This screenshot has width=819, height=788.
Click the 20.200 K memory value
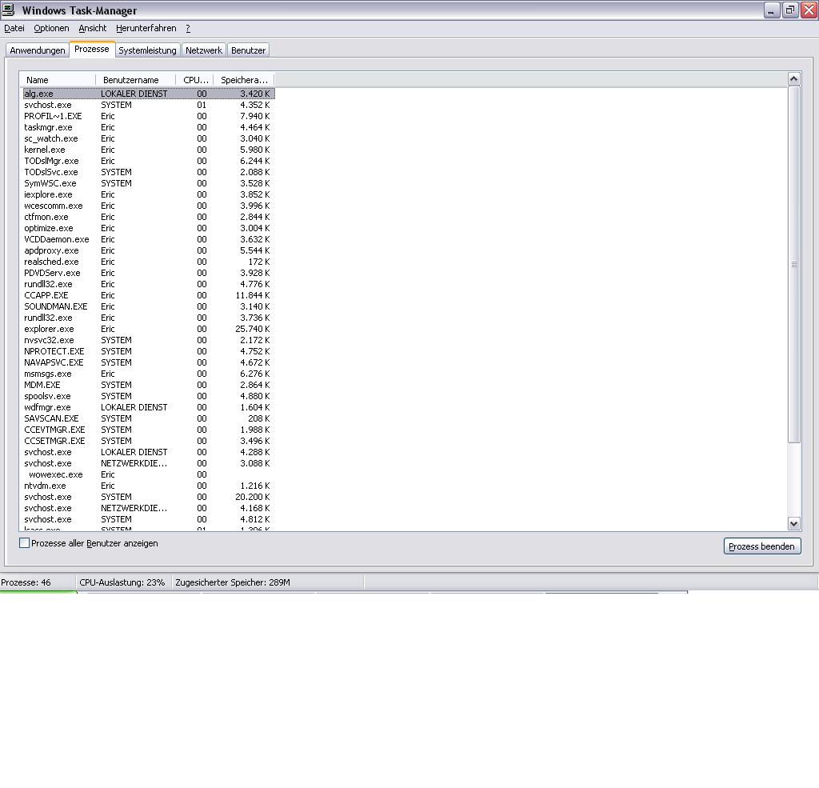(x=253, y=497)
